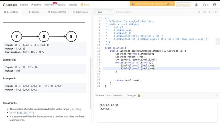This screenshot has height=124, width=220.
Task: Click line number 22 in gutter
Action: (x=99, y=80)
